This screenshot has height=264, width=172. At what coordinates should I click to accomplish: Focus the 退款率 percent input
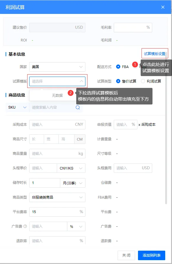[x=57, y=240]
